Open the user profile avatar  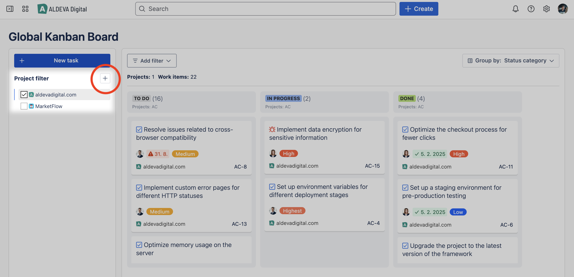(563, 9)
